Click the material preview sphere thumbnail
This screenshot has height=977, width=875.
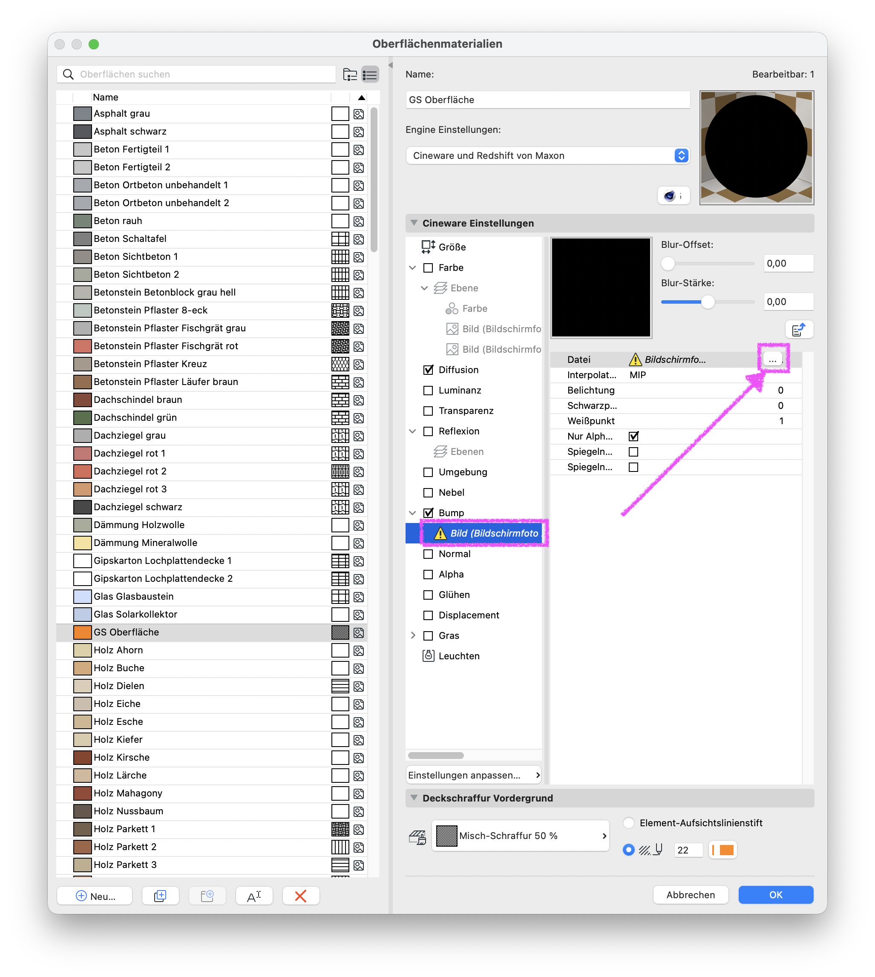click(756, 147)
